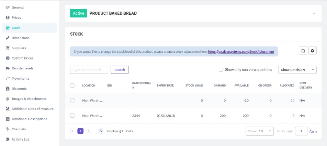Select the checkbox for batch 2344 row

pyautogui.click(x=72, y=116)
